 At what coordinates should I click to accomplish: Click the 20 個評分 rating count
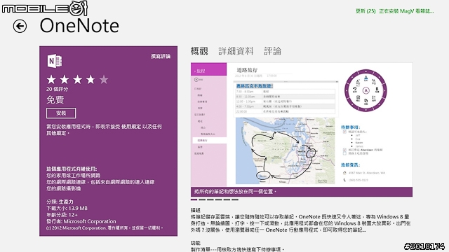coord(58,89)
